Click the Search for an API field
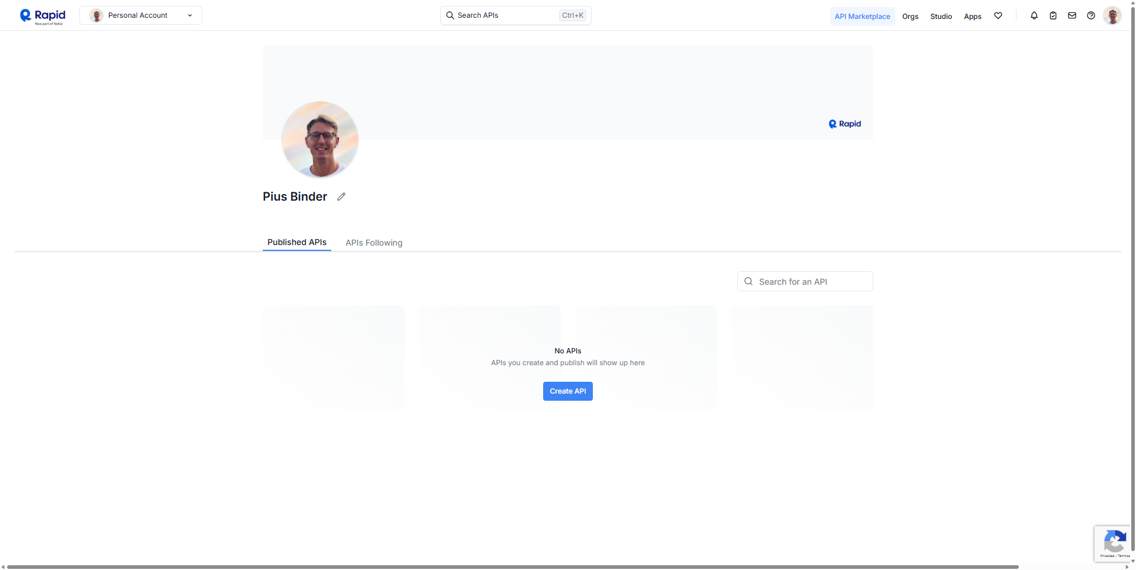Screen dimensions: 1136x570 coord(811,282)
